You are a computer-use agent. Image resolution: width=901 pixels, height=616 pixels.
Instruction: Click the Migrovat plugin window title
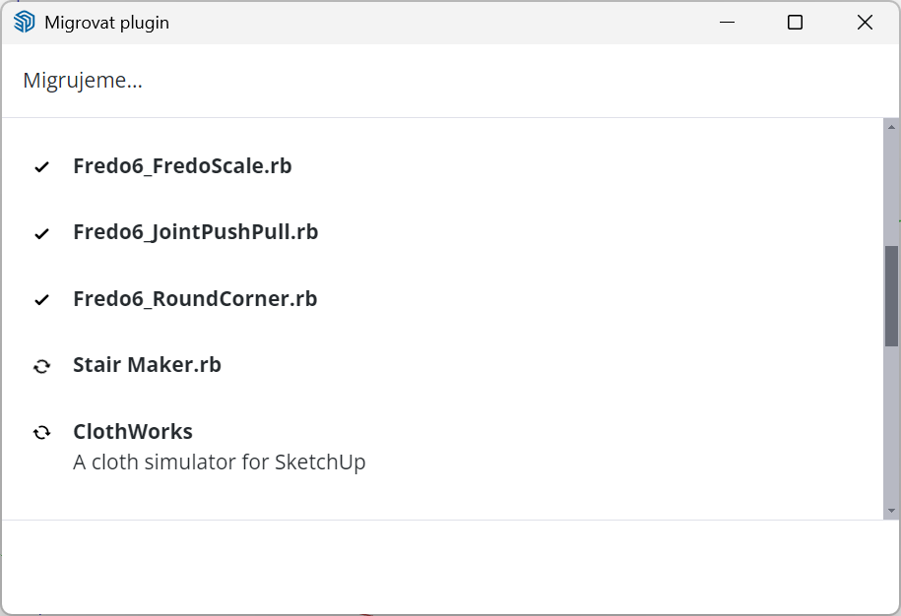pyautogui.click(x=106, y=23)
